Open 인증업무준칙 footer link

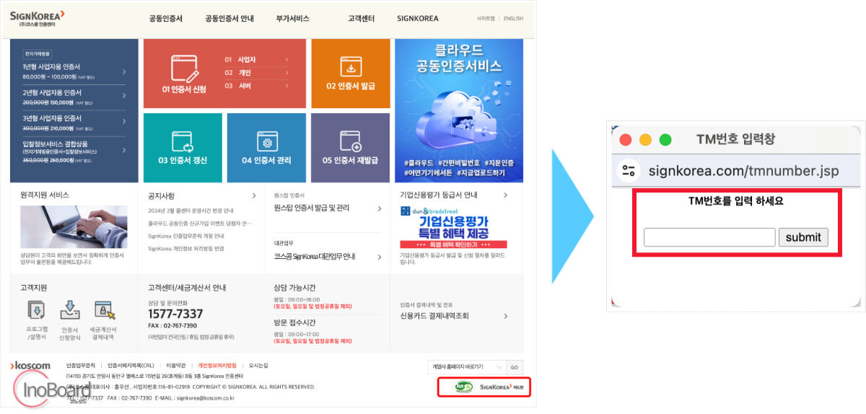point(80,366)
